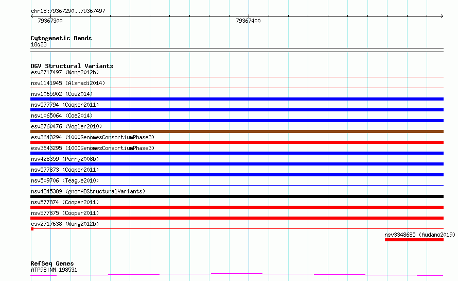
Task: Click the chr18:79367290..79367497 coordinate text
Action: 68,11
